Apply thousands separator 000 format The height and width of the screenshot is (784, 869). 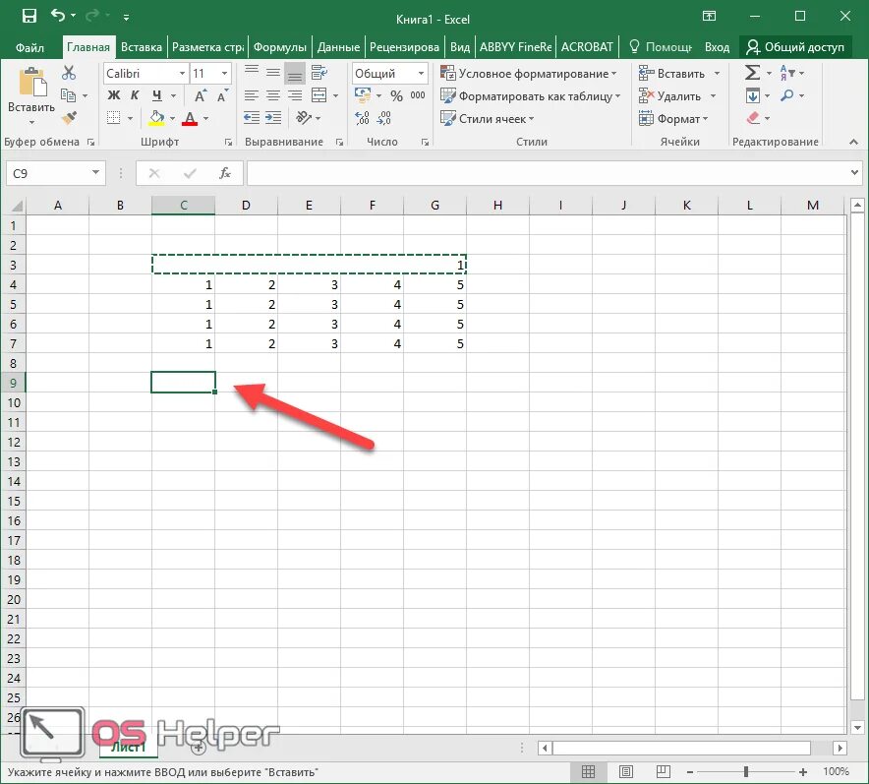(418, 95)
